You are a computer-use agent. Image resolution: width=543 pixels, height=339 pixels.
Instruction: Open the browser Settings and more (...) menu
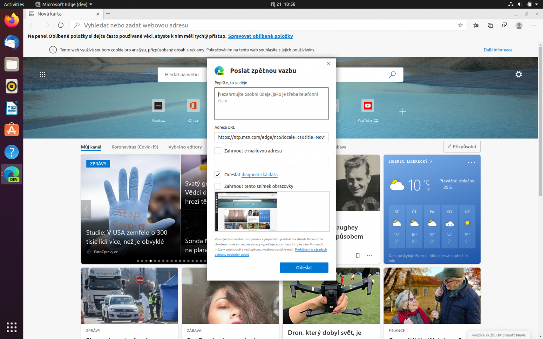coord(534,25)
